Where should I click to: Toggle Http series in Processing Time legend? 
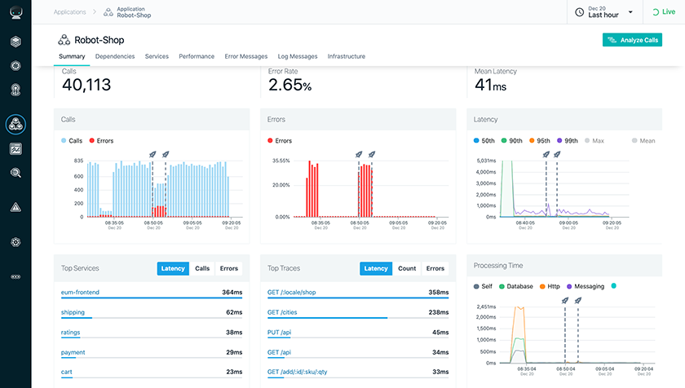tap(550, 287)
